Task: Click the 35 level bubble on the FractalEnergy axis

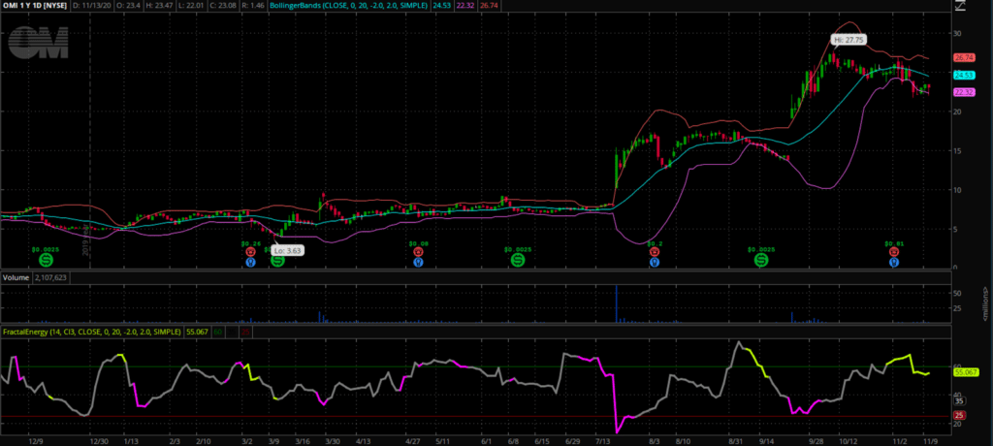Action: point(959,401)
